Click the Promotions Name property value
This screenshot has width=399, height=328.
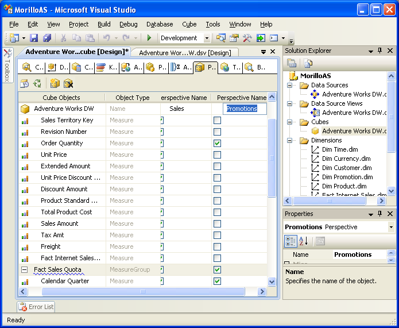click(359, 254)
